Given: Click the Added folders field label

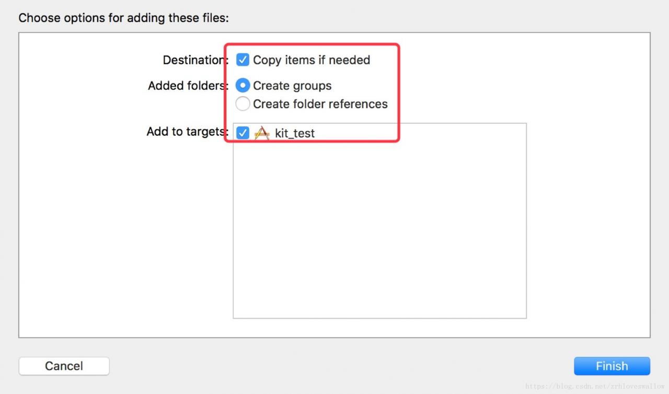Looking at the screenshot, I should click(x=187, y=86).
